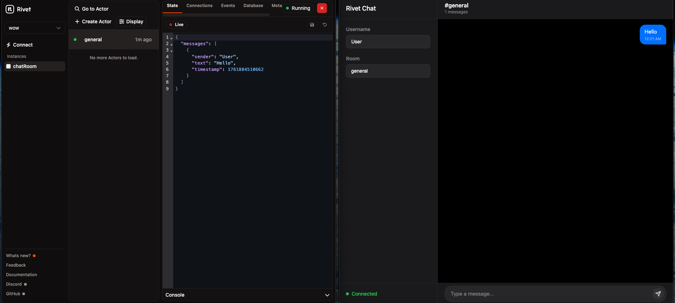Open the Display options button
675x303 pixels.
pyautogui.click(x=131, y=22)
